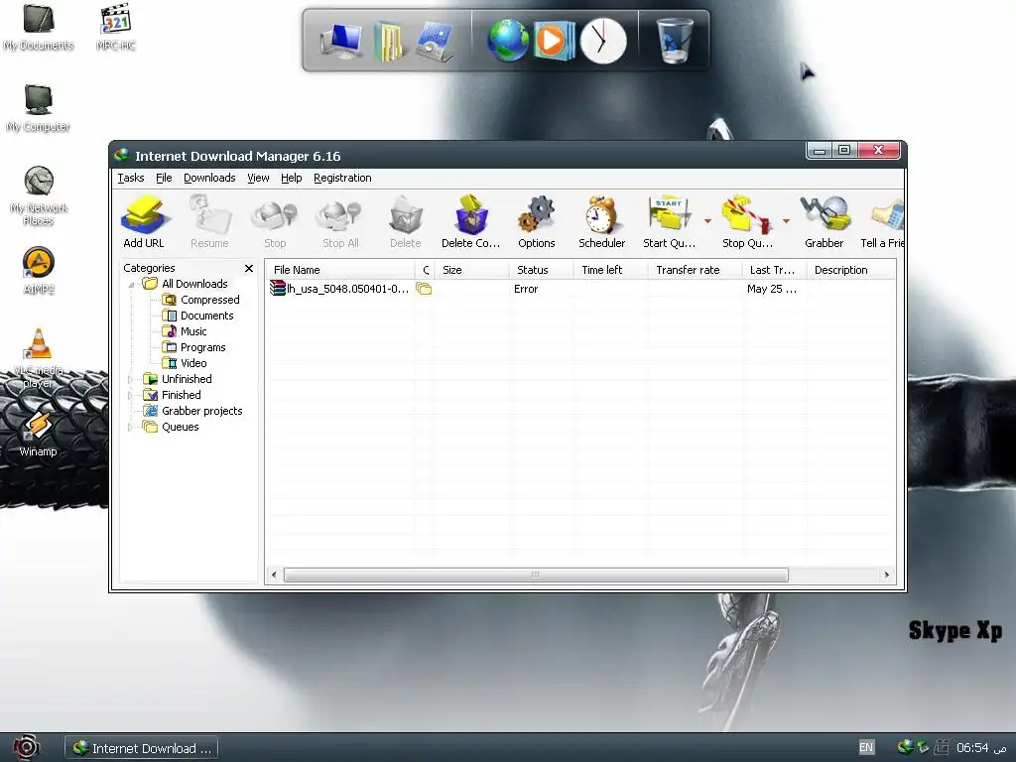Sort by the Time left column header
1016x762 pixels.
(610, 270)
